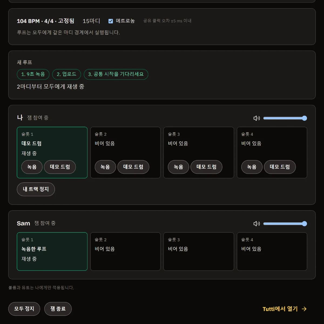Select Sam's 슬롯 1 녹음한 루프 card
Image resolution: width=324 pixels, height=324 pixels.
coord(52,252)
